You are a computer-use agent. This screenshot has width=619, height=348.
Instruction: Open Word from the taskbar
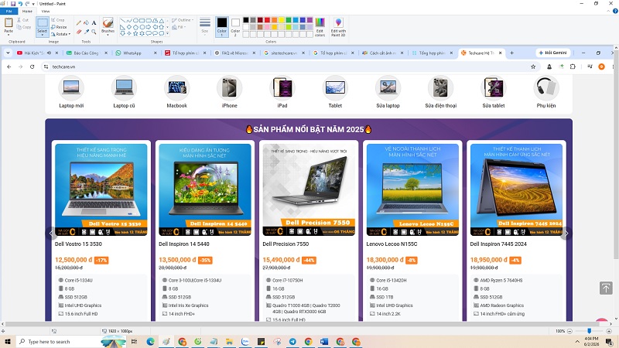324,342
